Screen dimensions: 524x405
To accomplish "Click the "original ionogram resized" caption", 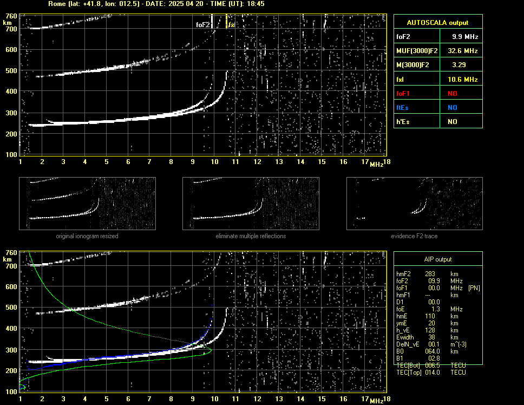I will pyautogui.click(x=87, y=236).
